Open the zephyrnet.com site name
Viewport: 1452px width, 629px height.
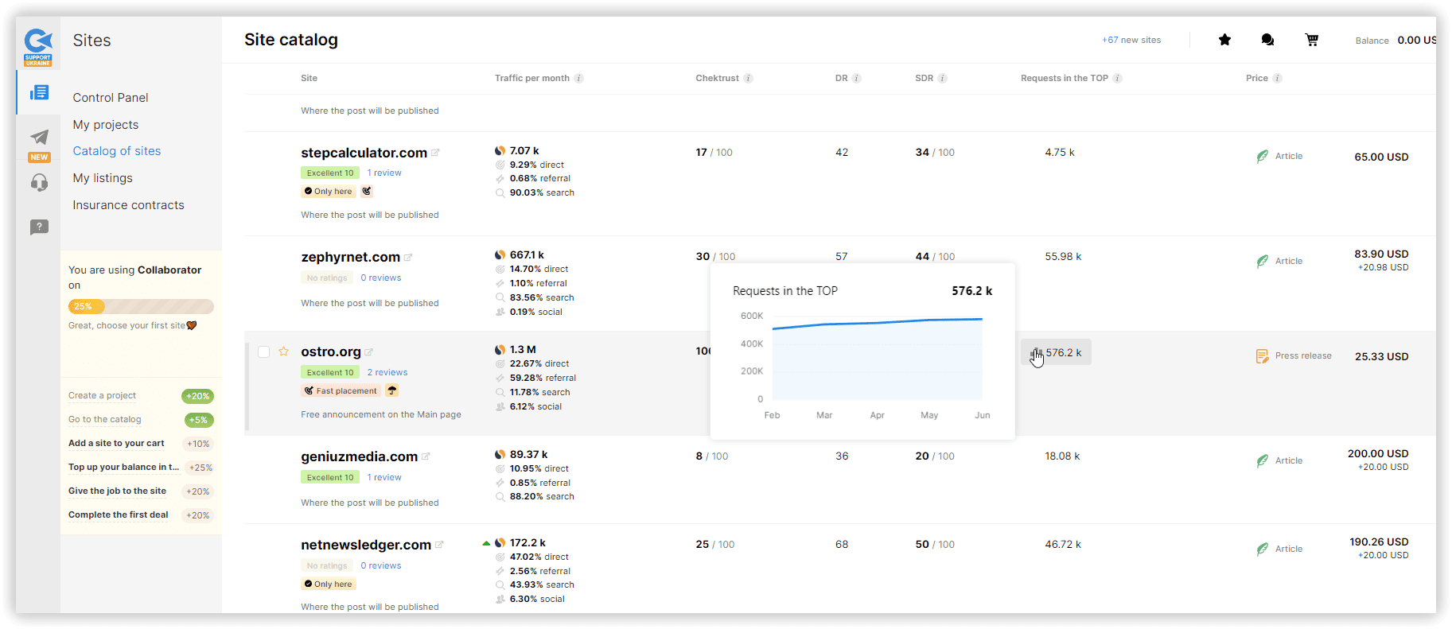(x=350, y=257)
